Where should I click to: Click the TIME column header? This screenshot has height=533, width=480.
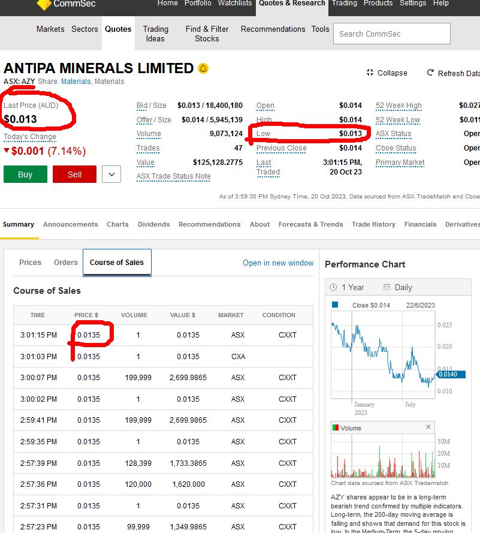tap(38, 315)
